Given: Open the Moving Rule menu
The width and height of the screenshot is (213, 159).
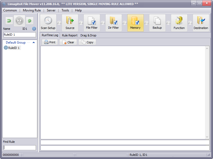Looking at the screenshot, I should tap(32, 10).
